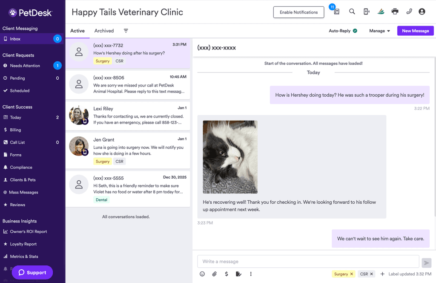Screen dimensions: 436x283
Task: Click the text-to-pay mobile phone icon
Action: (x=367, y=12)
